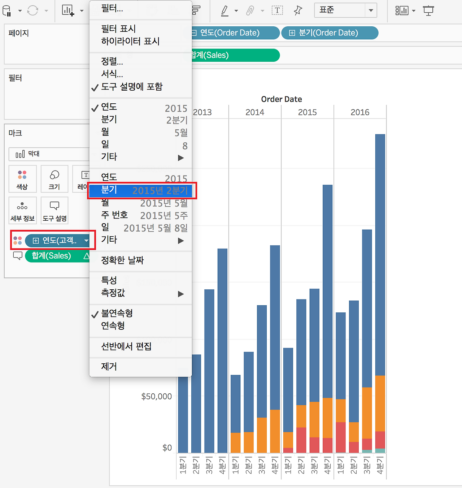462x488 pixels.
Task: Open dropdown arrow beside show cards icon
Action: [414, 11]
